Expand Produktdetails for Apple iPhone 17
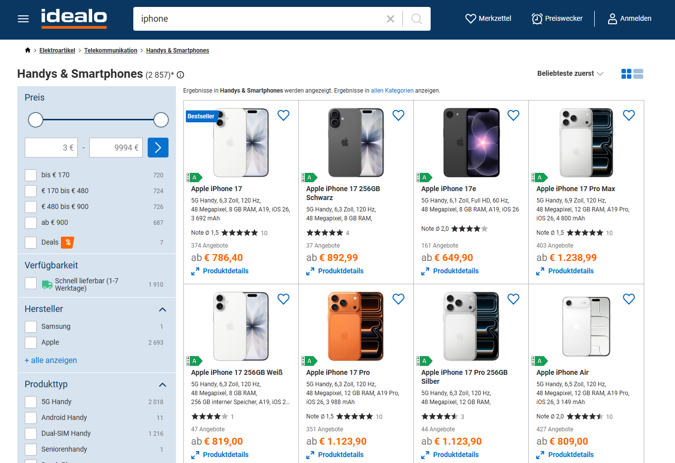This screenshot has width=675, height=463. tap(220, 271)
